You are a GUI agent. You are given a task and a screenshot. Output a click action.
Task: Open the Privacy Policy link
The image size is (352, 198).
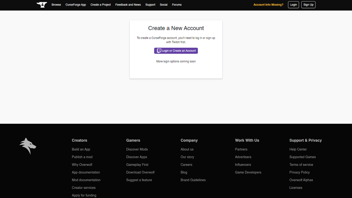point(300,172)
